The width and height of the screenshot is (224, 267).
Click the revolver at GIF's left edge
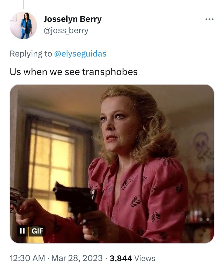(17, 199)
